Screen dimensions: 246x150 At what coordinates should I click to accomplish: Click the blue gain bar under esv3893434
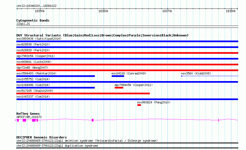[127, 41]
